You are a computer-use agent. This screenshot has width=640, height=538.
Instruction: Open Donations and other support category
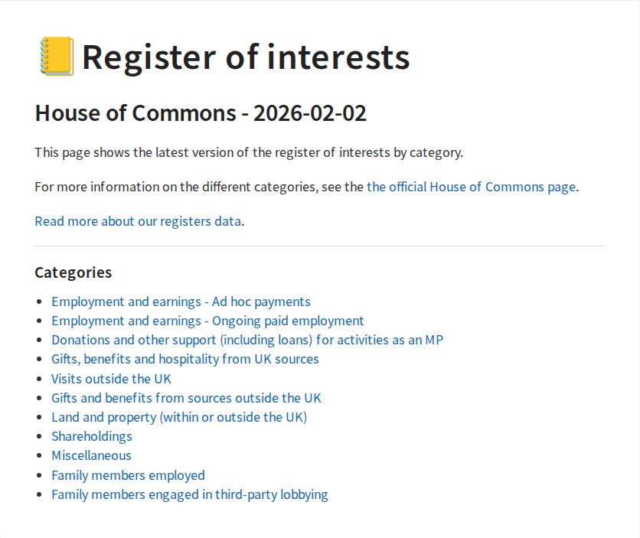pos(247,340)
